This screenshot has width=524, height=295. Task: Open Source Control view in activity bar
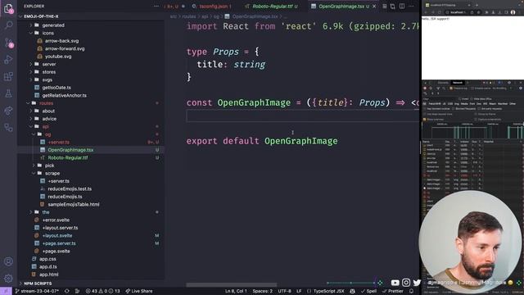tap(8, 43)
